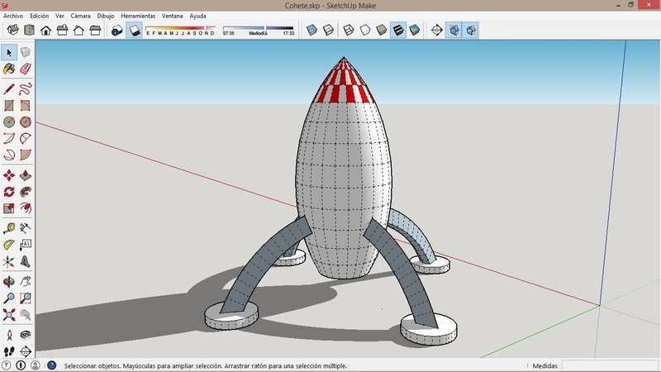Click the Medidas measurements box
This screenshot has height=372, width=661.
611,365
